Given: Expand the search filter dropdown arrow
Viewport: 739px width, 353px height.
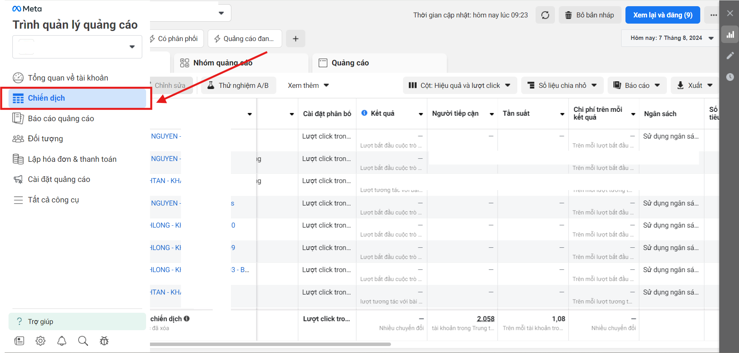Looking at the screenshot, I should pyautogui.click(x=221, y=13).
